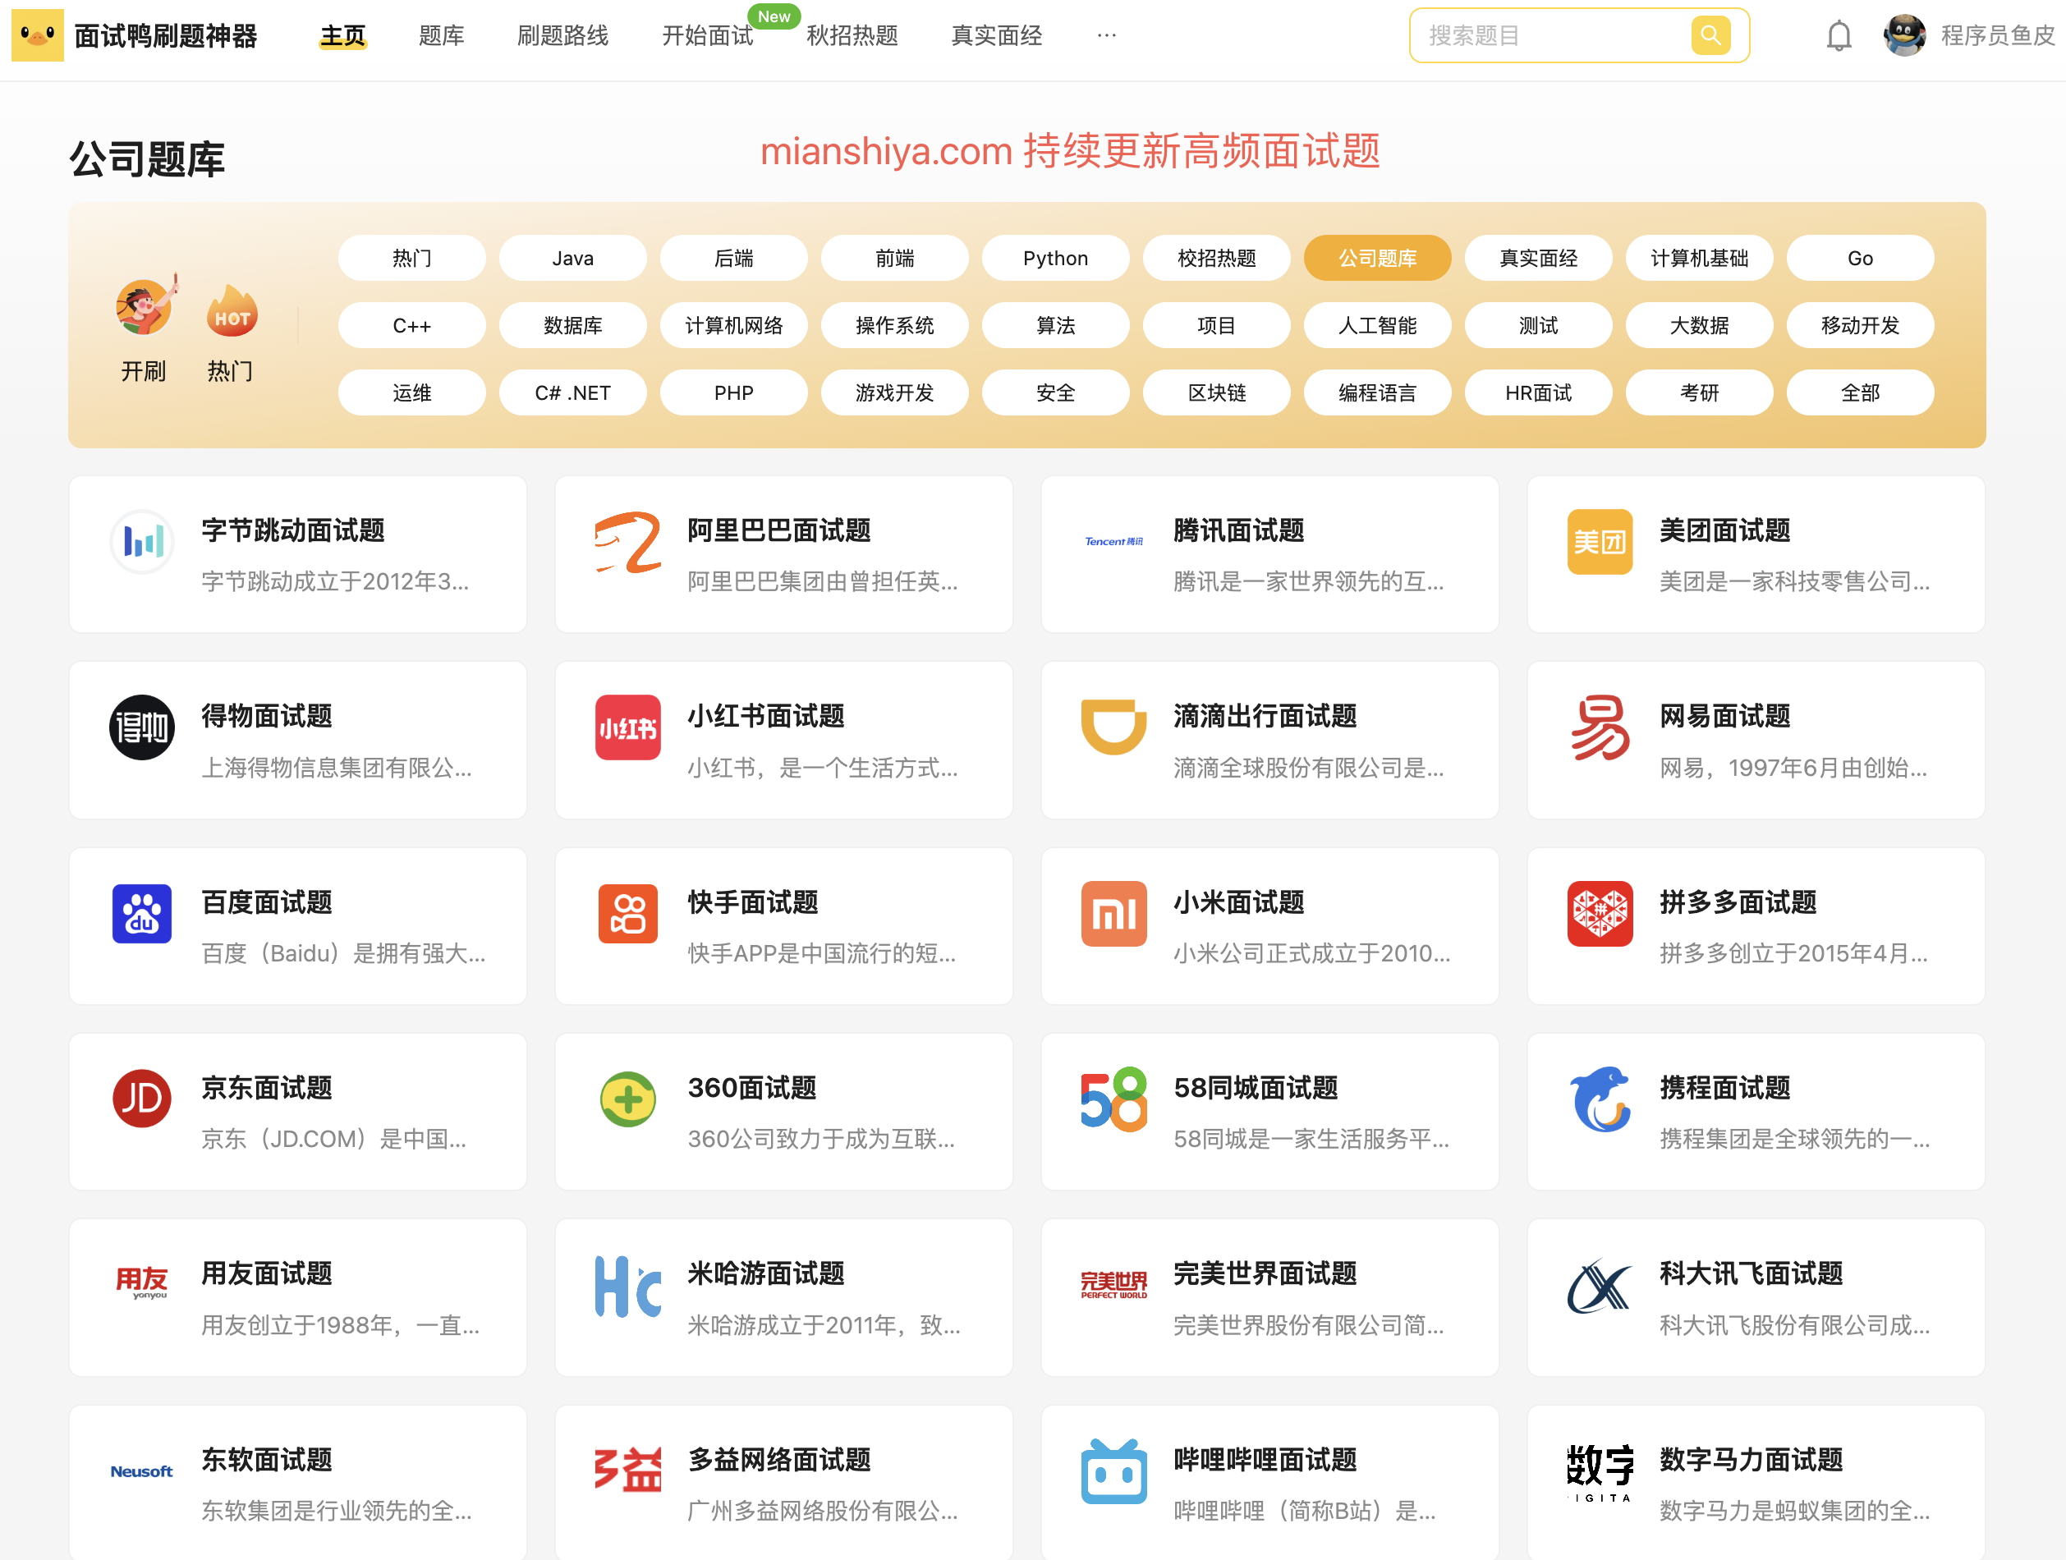Select the Java category tag
The height and width of the screenshot is (1560, 2066).
572,258
